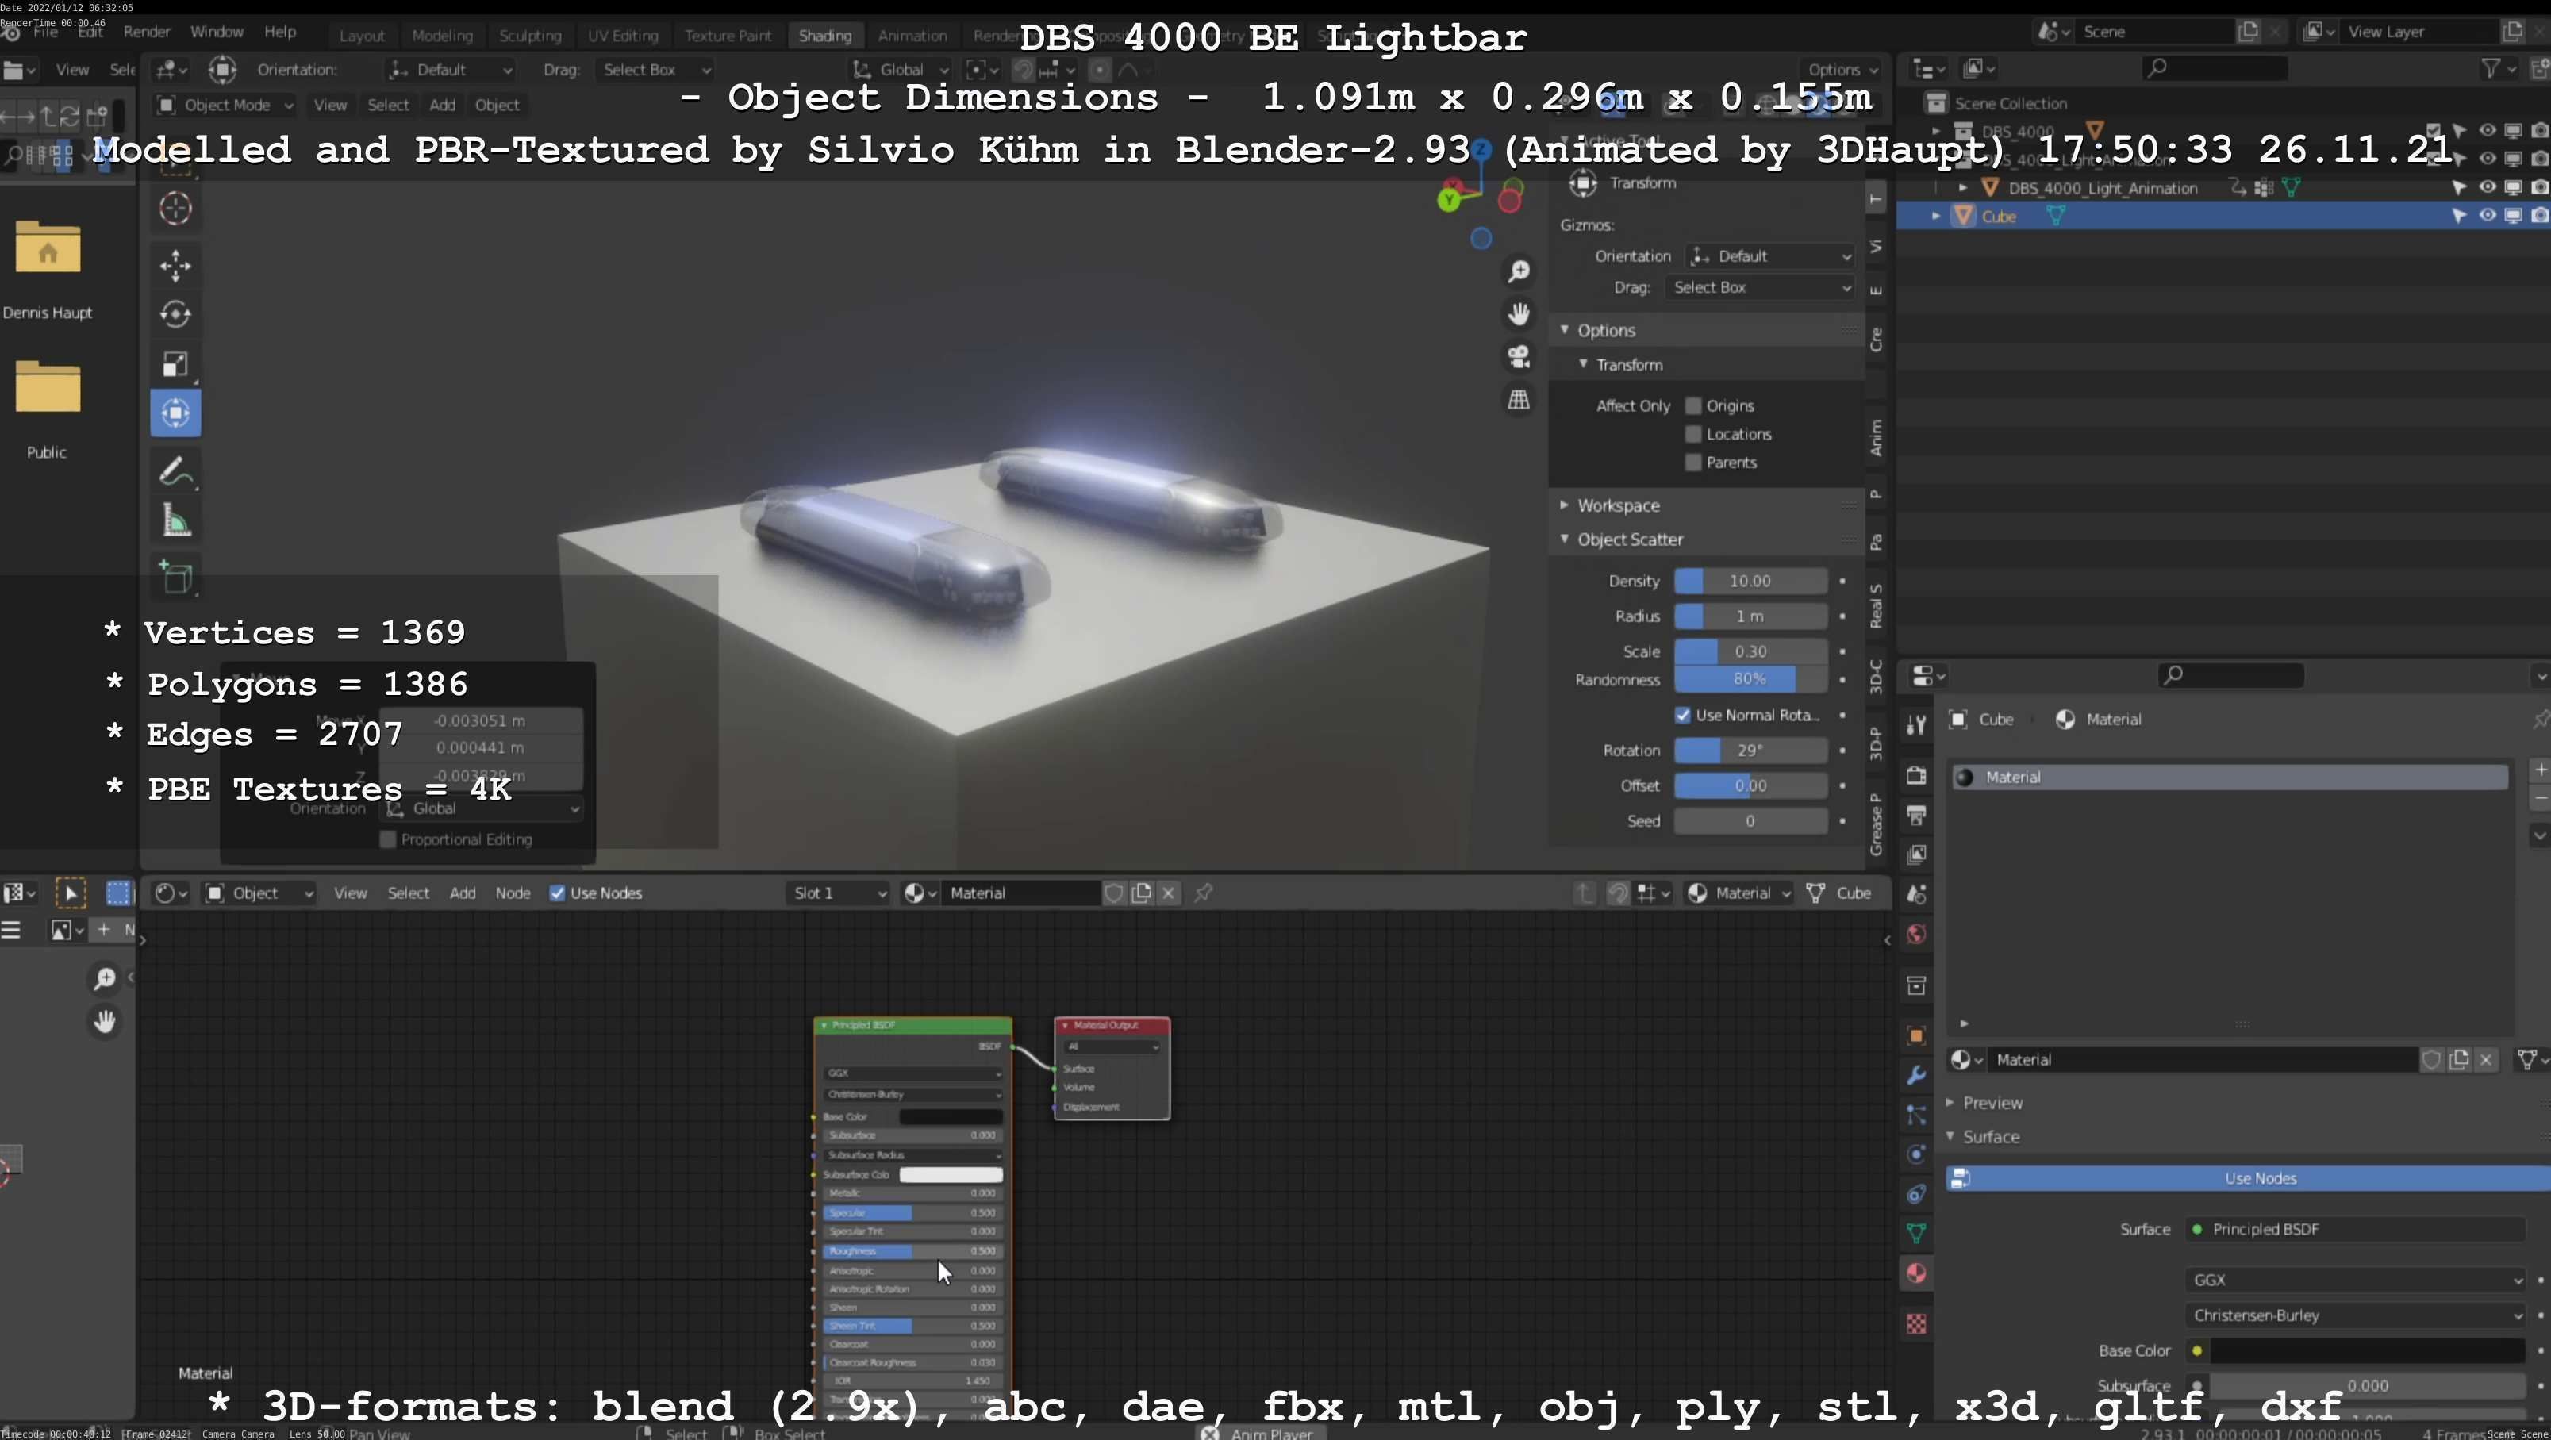The image size is (2551, 1440).
Task: Open the Object Mode dropdown
Action: pos(225,105)
